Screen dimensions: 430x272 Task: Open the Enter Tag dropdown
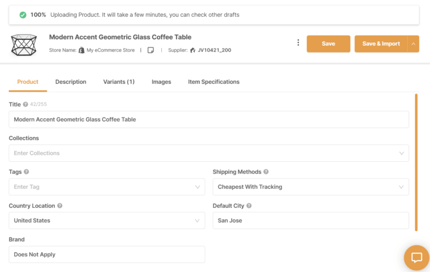point(107,187)
